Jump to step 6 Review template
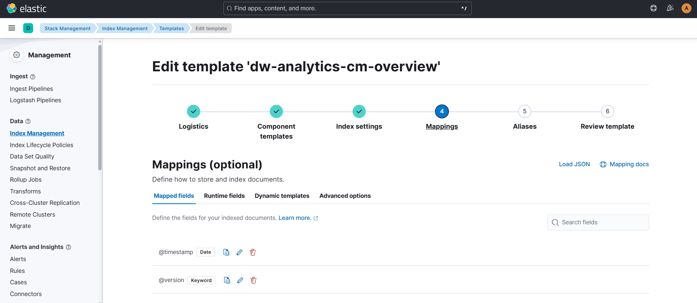Image resolution: width=697 pixels, height=303 pixels. [608, 118]
